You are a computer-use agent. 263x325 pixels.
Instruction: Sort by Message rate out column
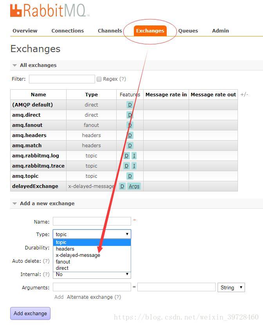tap(213, 94)
